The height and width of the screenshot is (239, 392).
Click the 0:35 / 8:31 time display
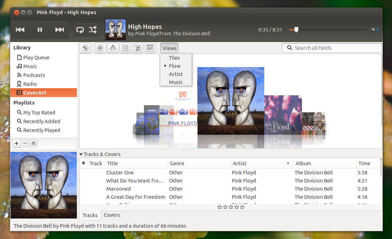click(270, 30)
